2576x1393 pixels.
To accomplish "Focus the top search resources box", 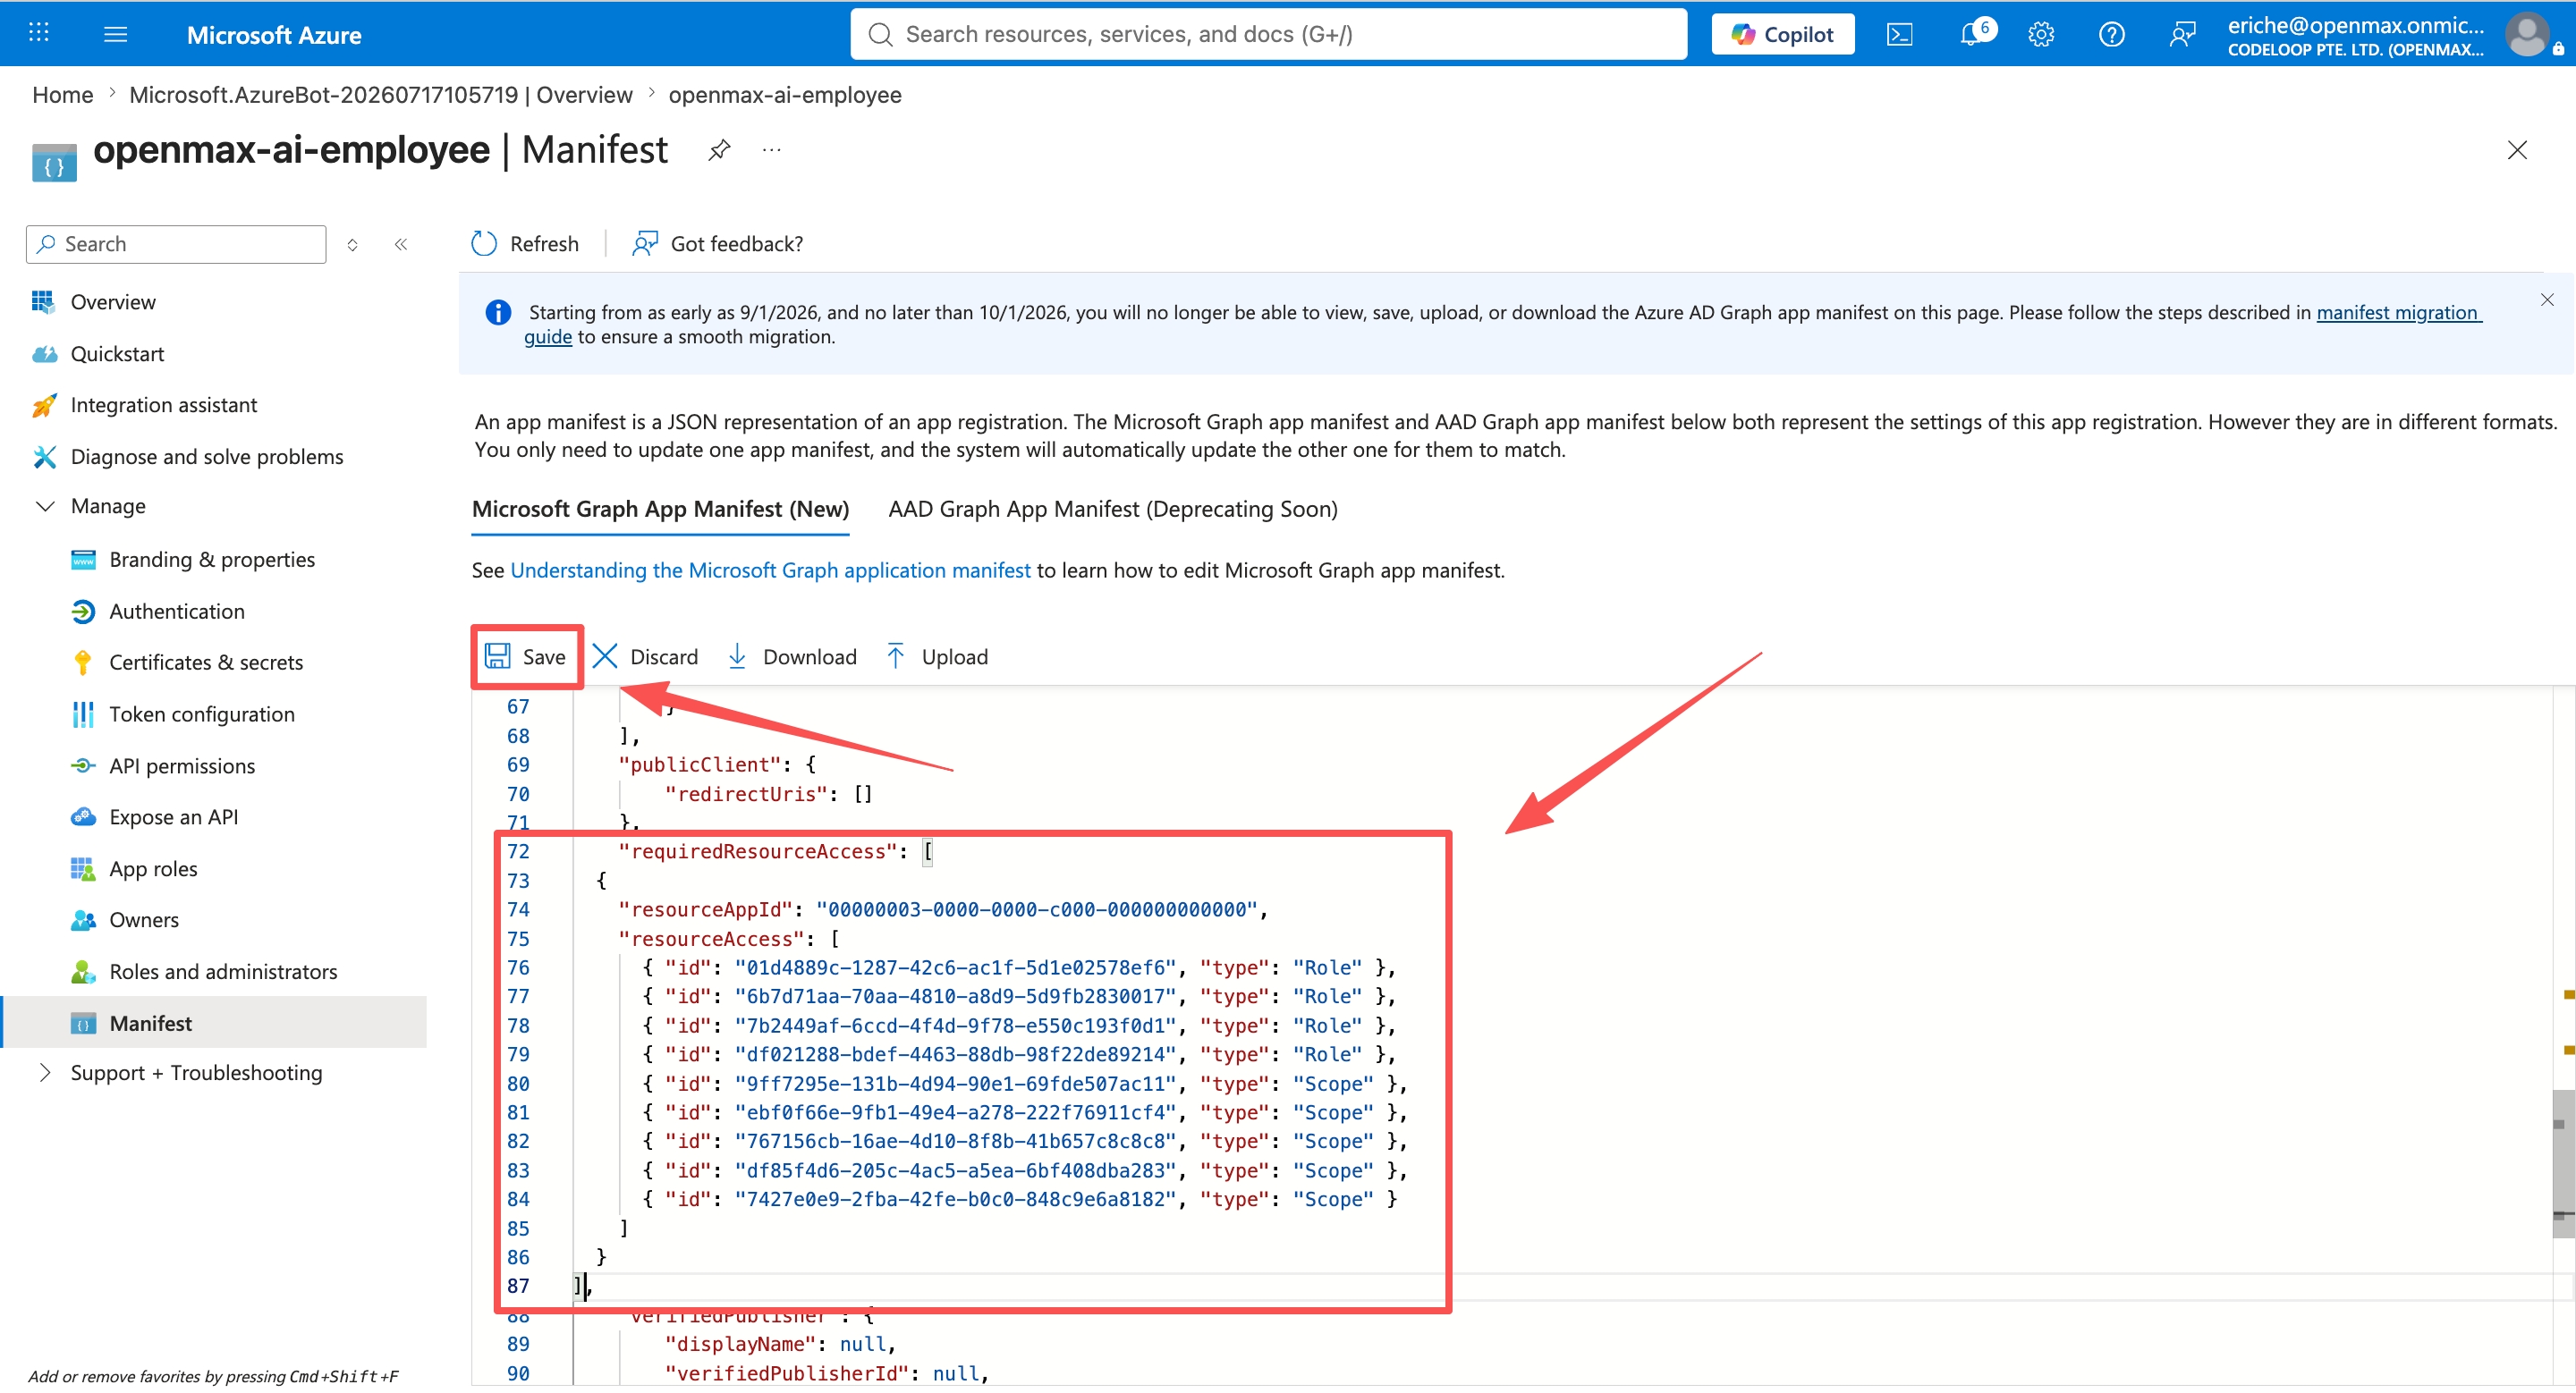I will (x=1268, y=34).
